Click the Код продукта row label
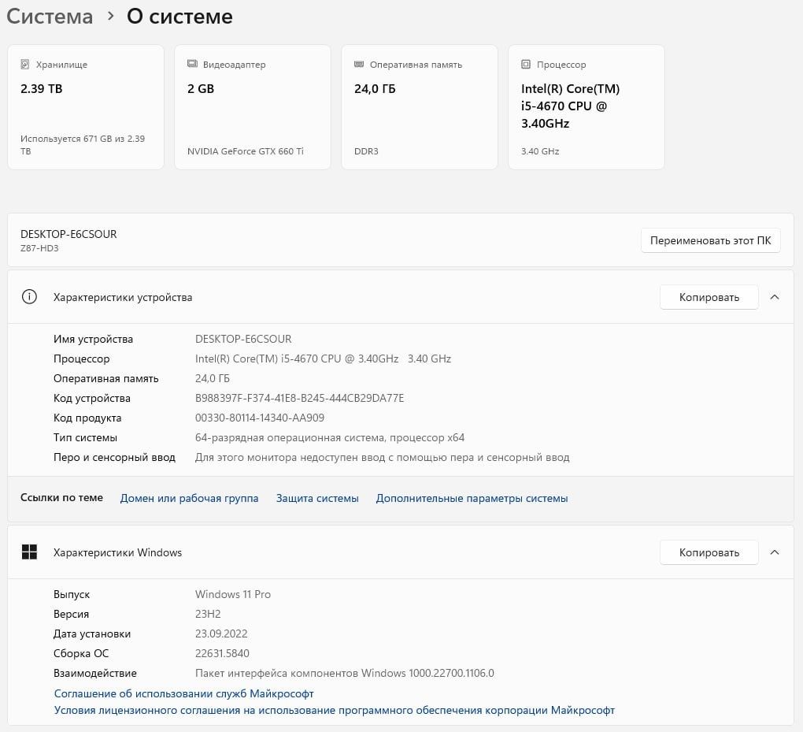 coord(87,418)
